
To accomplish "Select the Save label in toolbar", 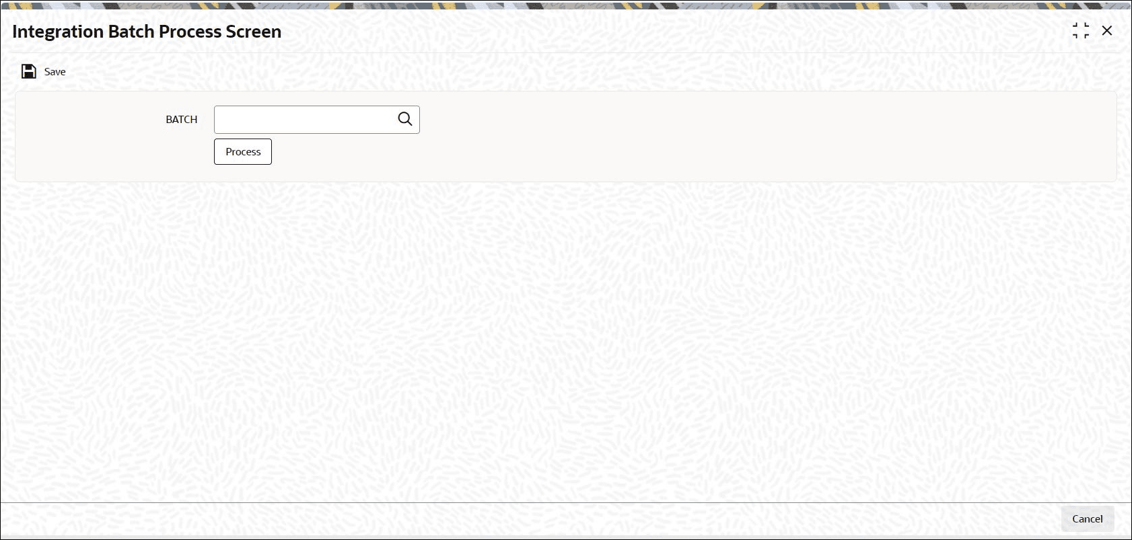I will [x=55, y=72].
